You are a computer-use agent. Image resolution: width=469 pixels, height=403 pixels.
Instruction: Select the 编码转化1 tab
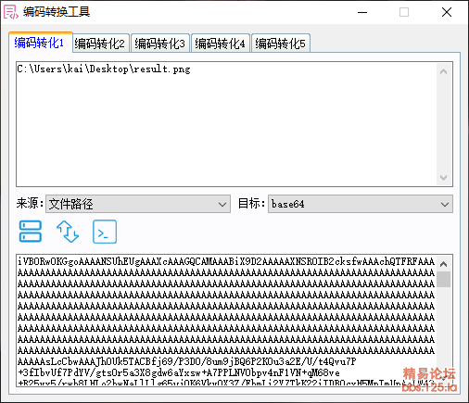39,43
